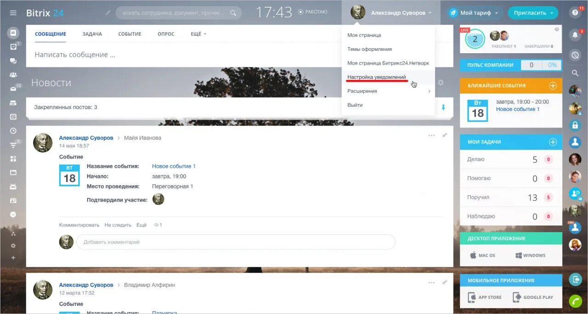Click the right panel search magnifier icon
The width and height of the screenshot is (588, 314).
575,73
